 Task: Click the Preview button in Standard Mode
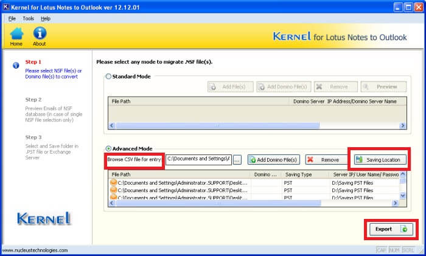pyautogui.click(x=383, y=86)
